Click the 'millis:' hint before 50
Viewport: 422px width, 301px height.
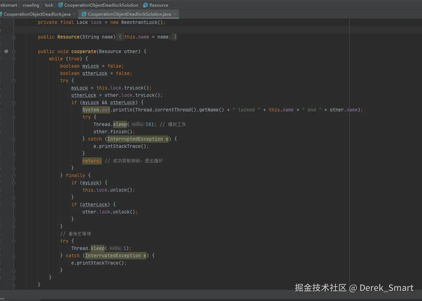138,124
